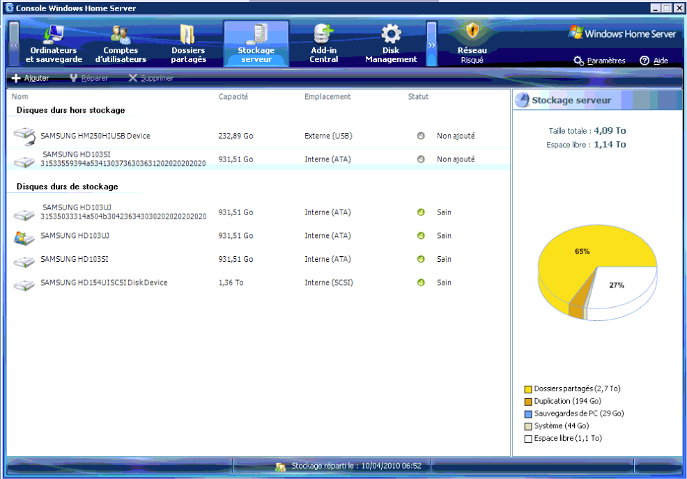Click grey status icon of HD103SI 931,51 Go
The height and width of the screenshot is (479, 687).
(421, 159)
